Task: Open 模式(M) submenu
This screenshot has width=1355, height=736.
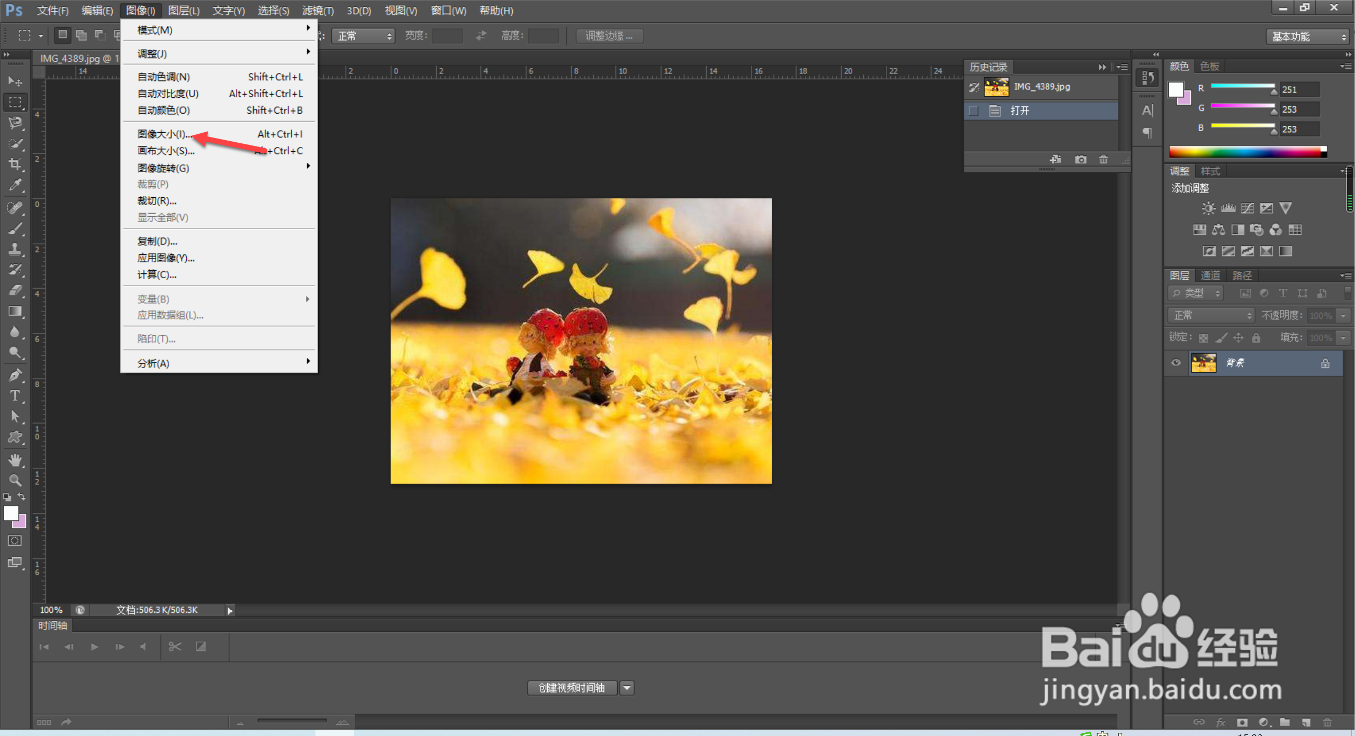Action: coord(220,30)
